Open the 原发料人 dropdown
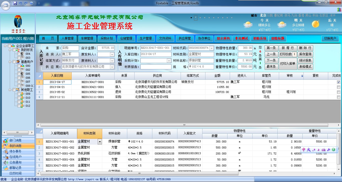 112,54
